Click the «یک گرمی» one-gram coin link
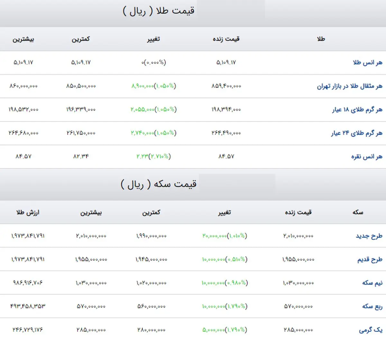Image resolution: width=386 pixels, height=340 pixels. (371, 330)
